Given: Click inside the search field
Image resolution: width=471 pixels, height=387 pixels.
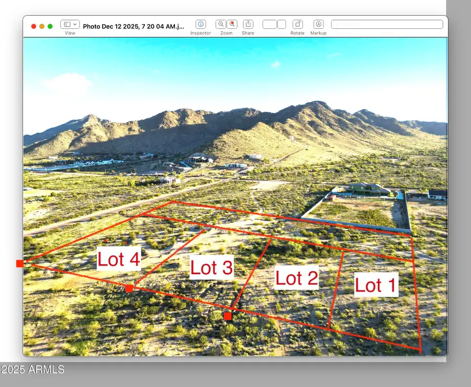Looking at the screenshot, I should pos(387,24).
